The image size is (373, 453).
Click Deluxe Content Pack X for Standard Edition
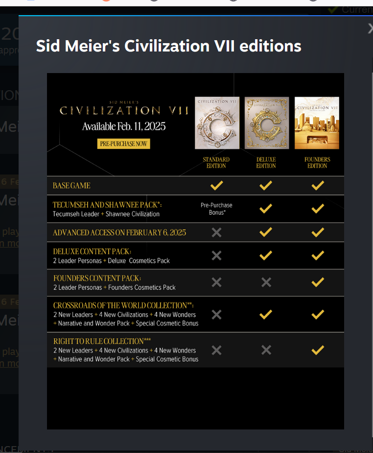(x=216, y=255)
